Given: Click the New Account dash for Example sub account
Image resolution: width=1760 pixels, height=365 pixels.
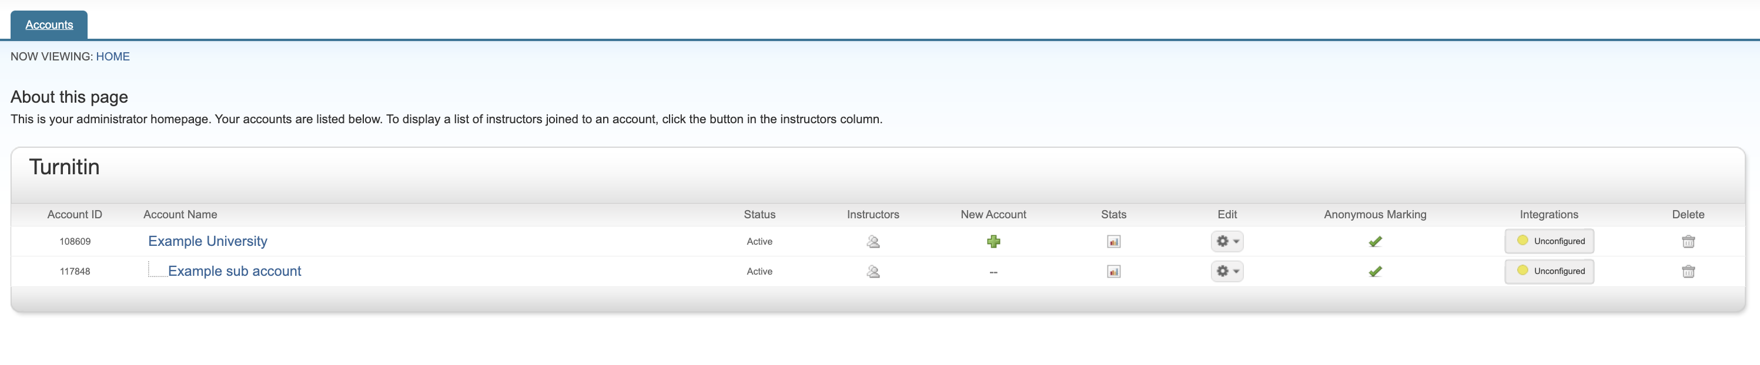Looking at the screenshot, I should pyautogui.click(x=993, y=272).
